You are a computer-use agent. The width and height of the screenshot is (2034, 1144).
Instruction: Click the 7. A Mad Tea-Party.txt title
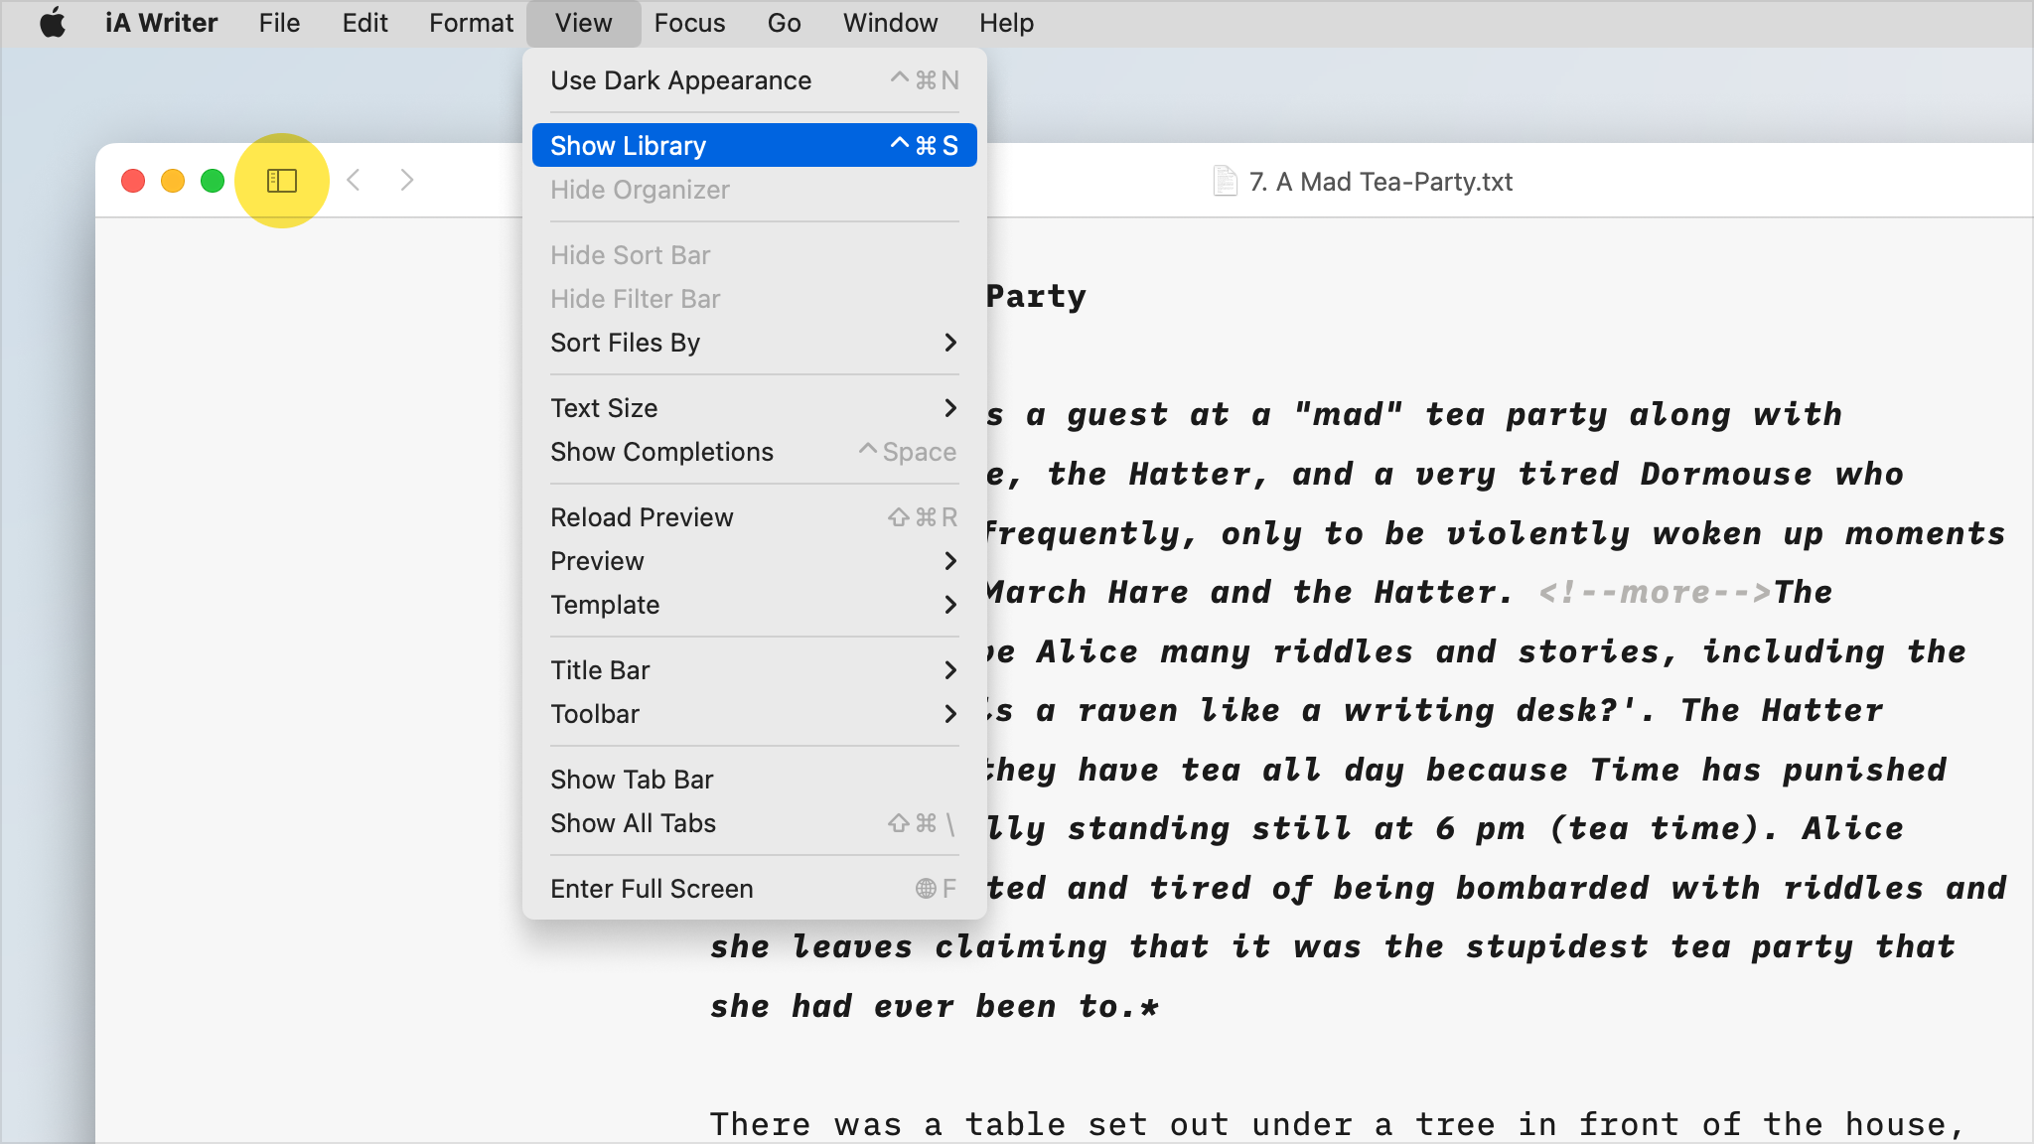[x=1380, y=182]
